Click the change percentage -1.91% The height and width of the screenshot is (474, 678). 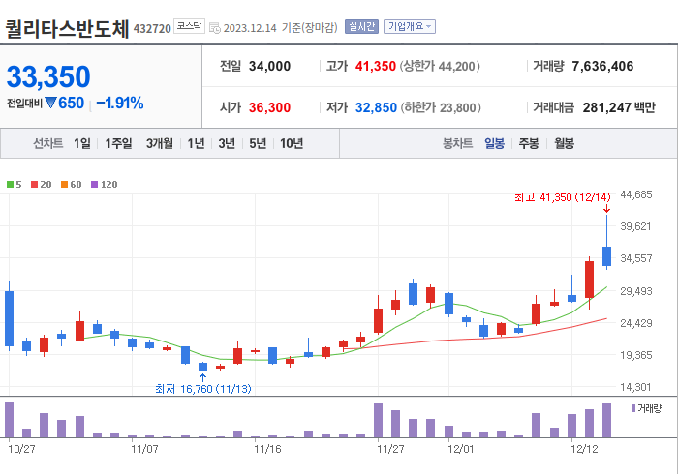(120, 103)
